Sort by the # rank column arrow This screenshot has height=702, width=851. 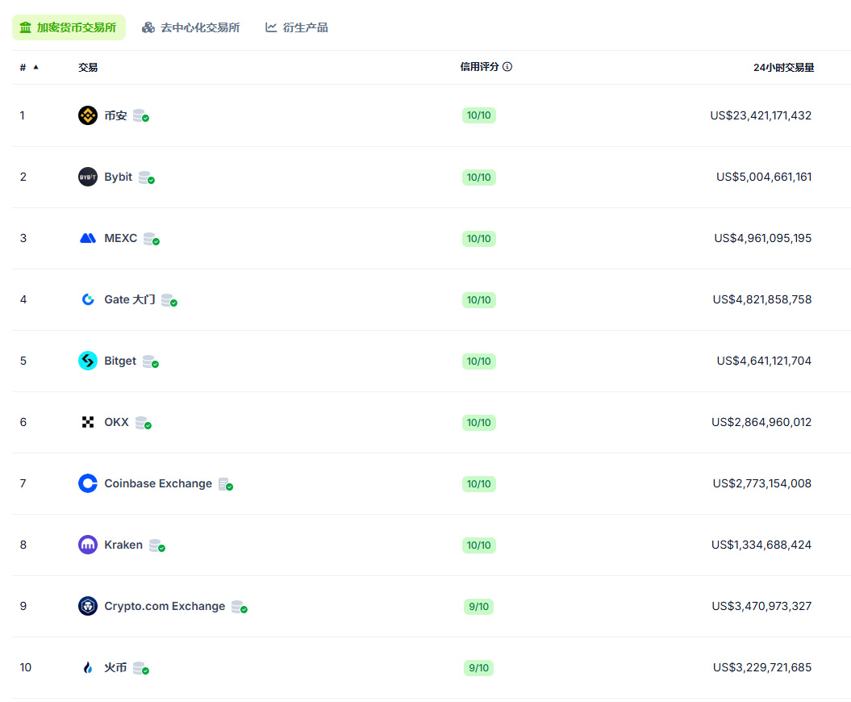click(35, 67)
